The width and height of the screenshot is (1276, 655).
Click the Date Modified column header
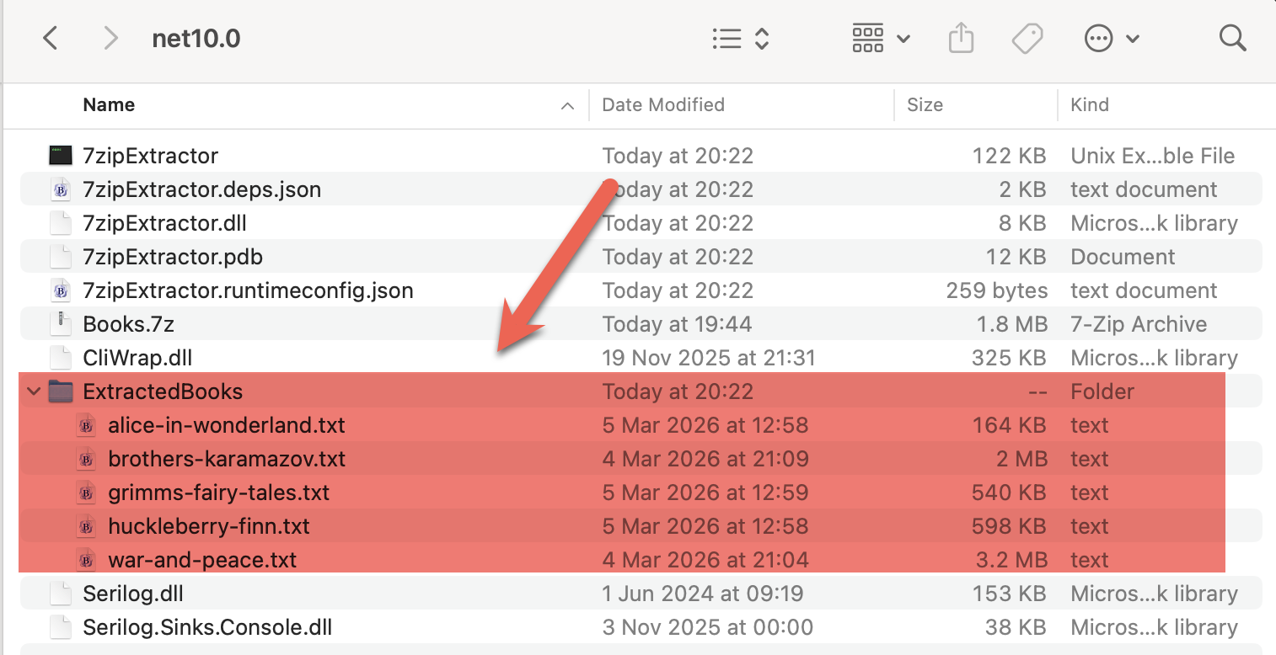click(x=663, y=104)
